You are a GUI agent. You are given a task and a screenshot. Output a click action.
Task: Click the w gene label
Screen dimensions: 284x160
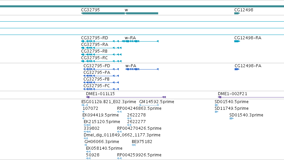coord(126,10)
